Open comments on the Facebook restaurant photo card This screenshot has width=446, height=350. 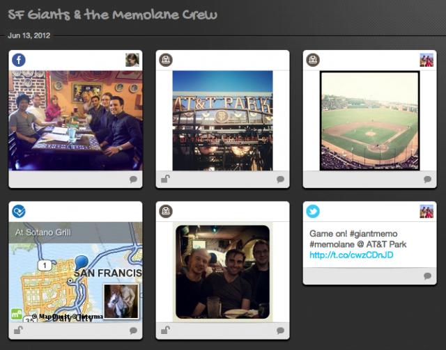(x=133, y=180)
